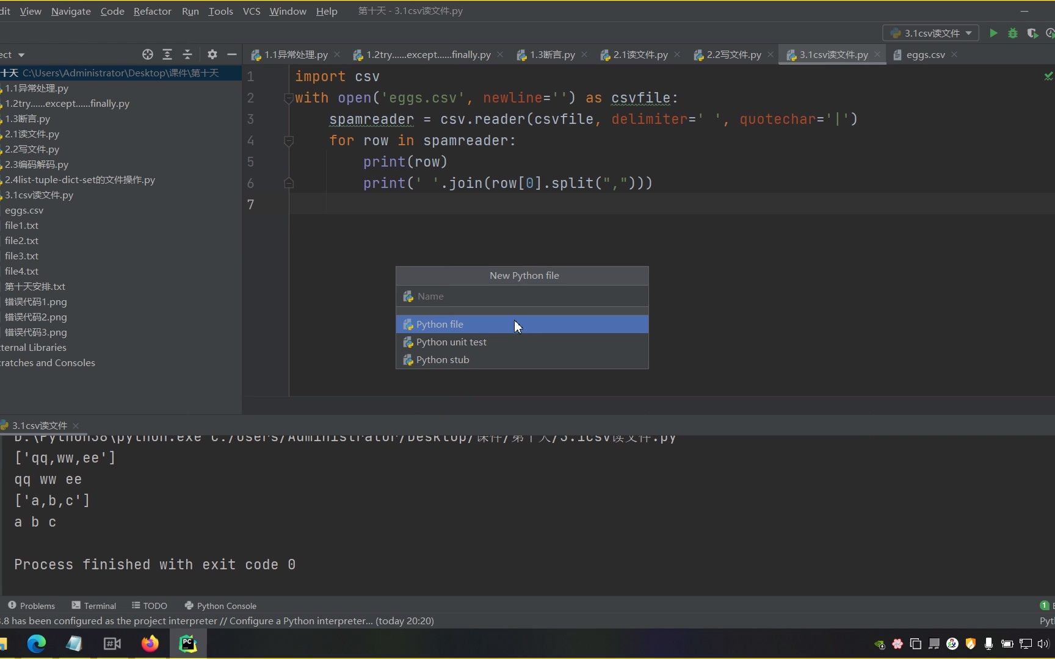Hide the project tool window

pyautogui.click(x=232, y=54)
